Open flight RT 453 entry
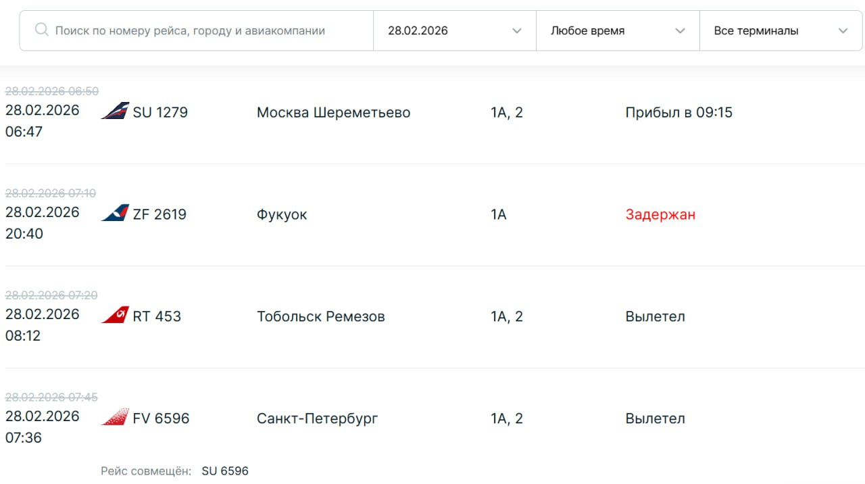Screen dimensions: 865x484 [157, 316]
